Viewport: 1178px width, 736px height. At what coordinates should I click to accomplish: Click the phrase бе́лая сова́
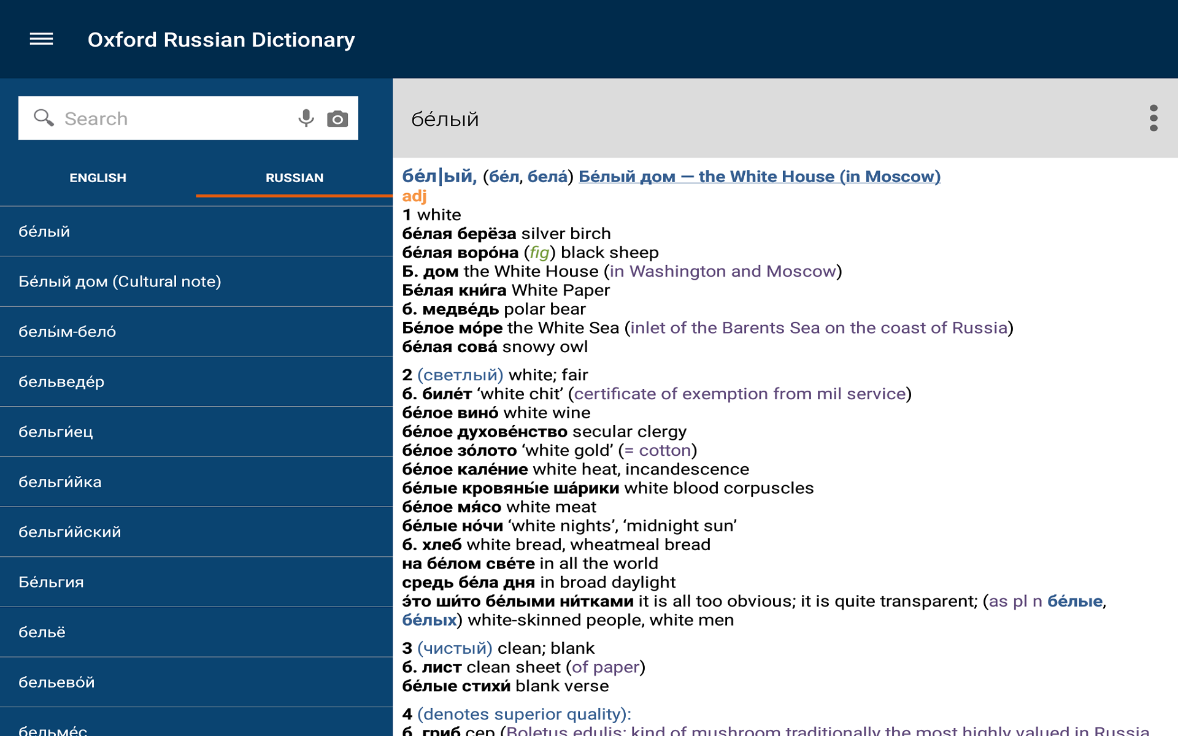(x=450, y=347)
